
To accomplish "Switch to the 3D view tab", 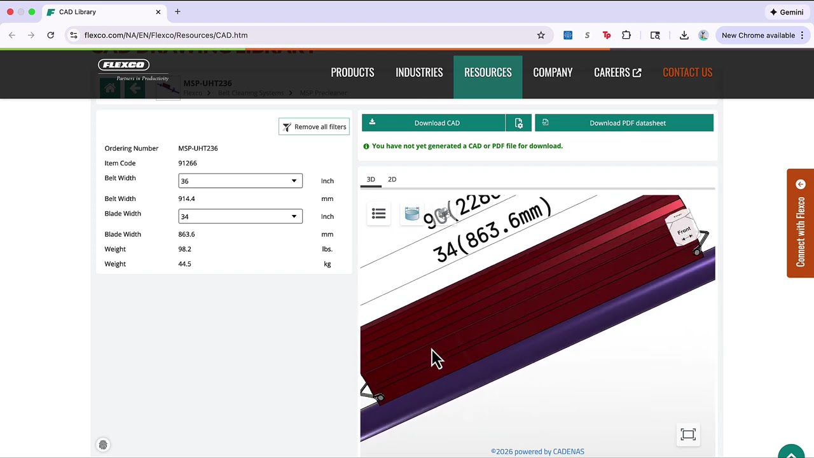I will [x=371, y=179].
